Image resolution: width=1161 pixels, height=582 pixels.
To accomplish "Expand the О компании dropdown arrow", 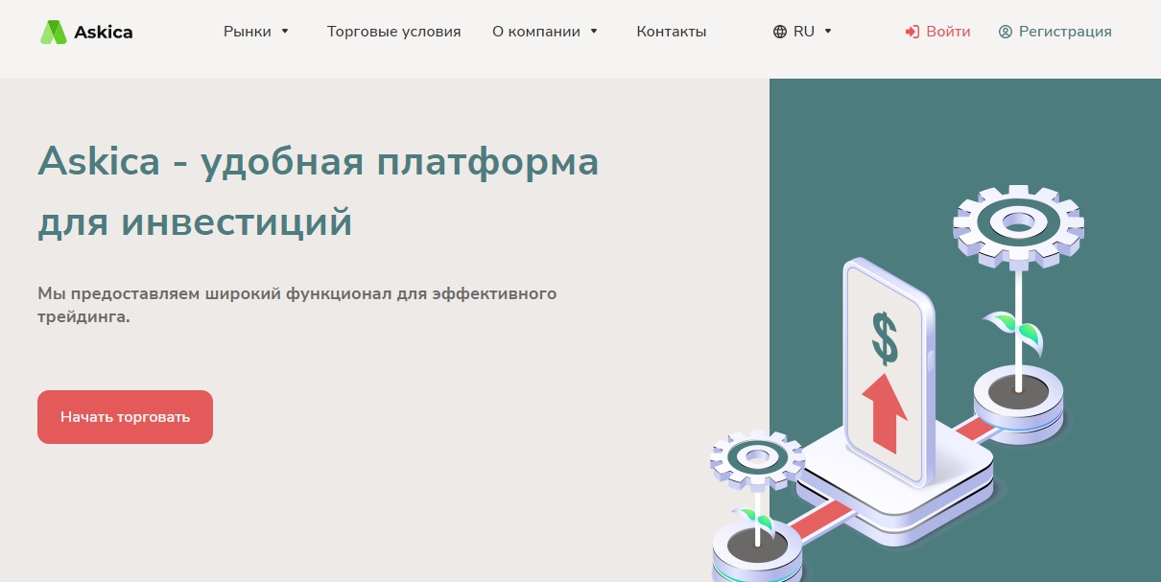I will coord(594,32).
